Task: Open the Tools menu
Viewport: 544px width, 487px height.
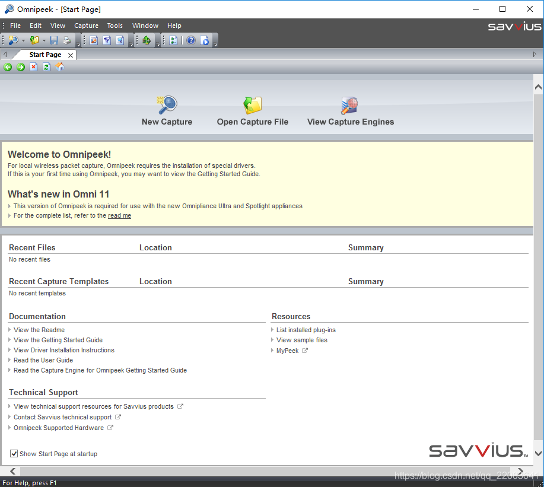Action: (x=115, y=26)
